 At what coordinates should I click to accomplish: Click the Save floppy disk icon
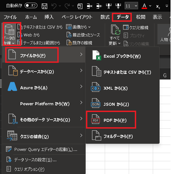coord(44,6)
